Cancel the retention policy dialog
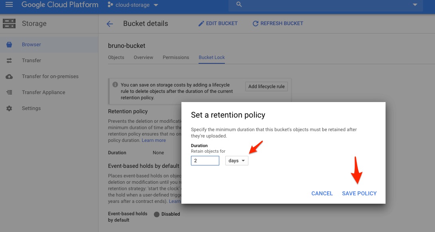Screen dimensions: 435x232 [x=322, y=193]
